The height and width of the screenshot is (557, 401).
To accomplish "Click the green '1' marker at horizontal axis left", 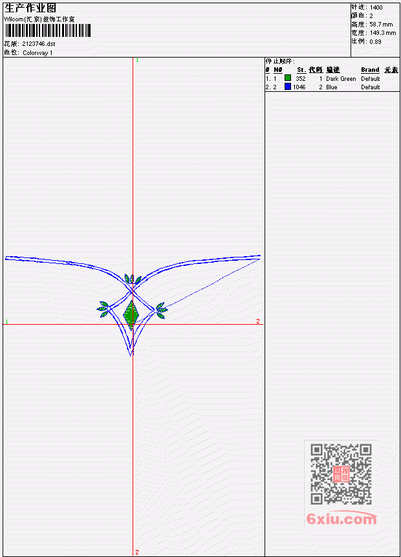I will point(6,321).
